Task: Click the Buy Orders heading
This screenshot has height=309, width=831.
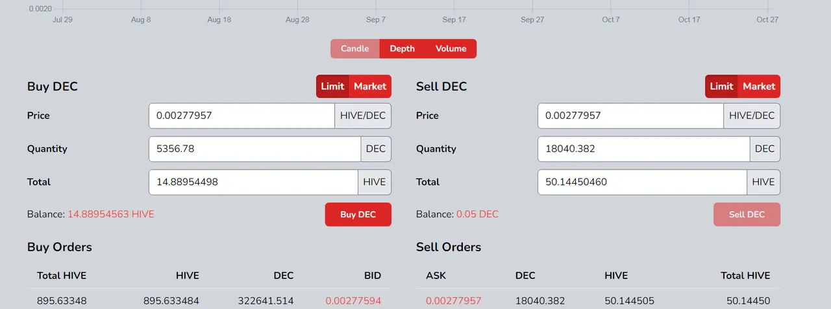Action: point(60,247)
